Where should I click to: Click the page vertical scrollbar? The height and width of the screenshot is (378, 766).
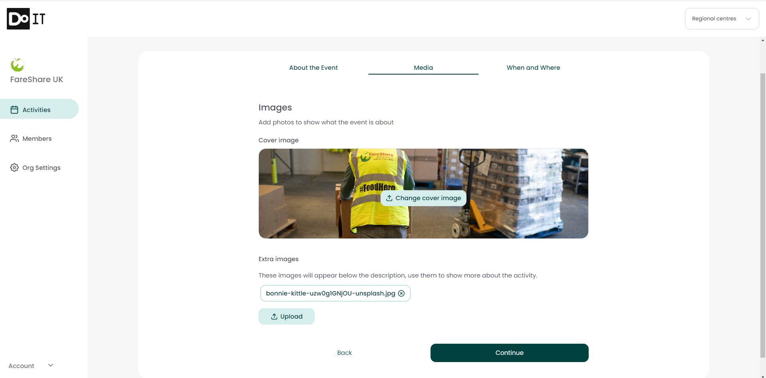763,215
